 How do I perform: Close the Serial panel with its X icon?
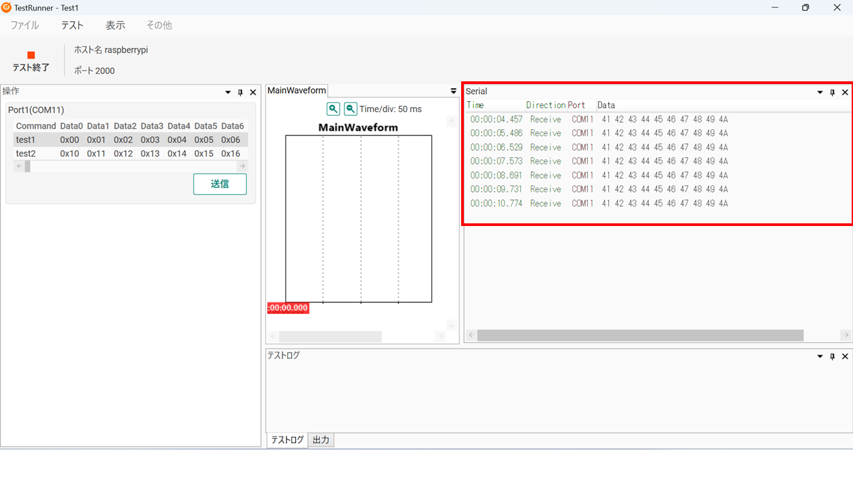click(x=845, y=93)
